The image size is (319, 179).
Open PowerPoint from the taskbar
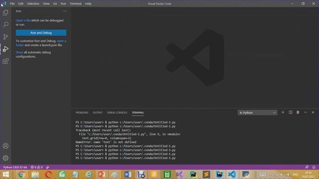tap(102, 175)
